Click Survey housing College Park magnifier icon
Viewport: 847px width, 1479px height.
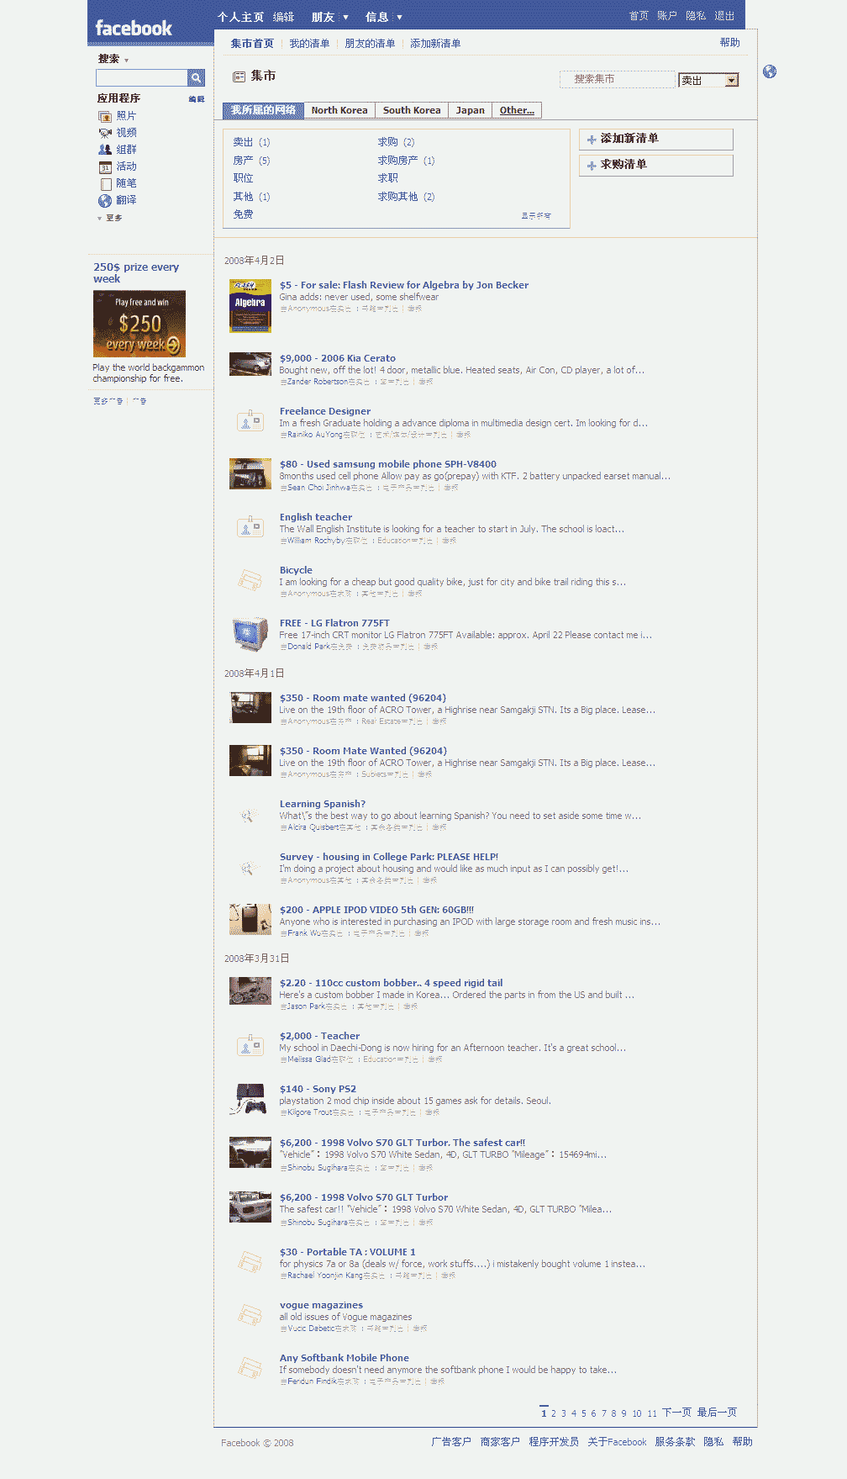click(247, 869)
